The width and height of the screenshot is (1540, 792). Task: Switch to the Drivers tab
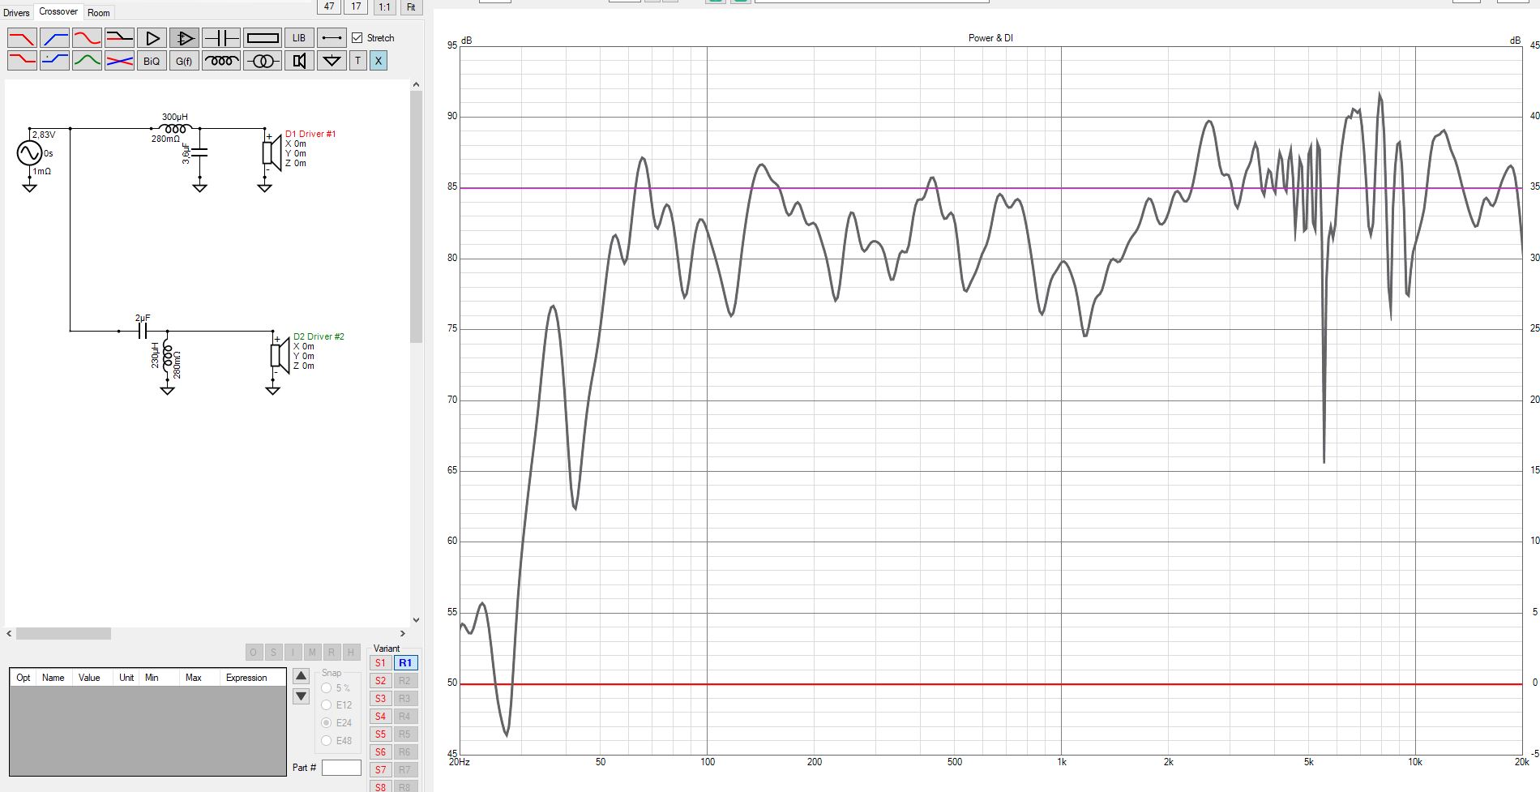[16, 13]
